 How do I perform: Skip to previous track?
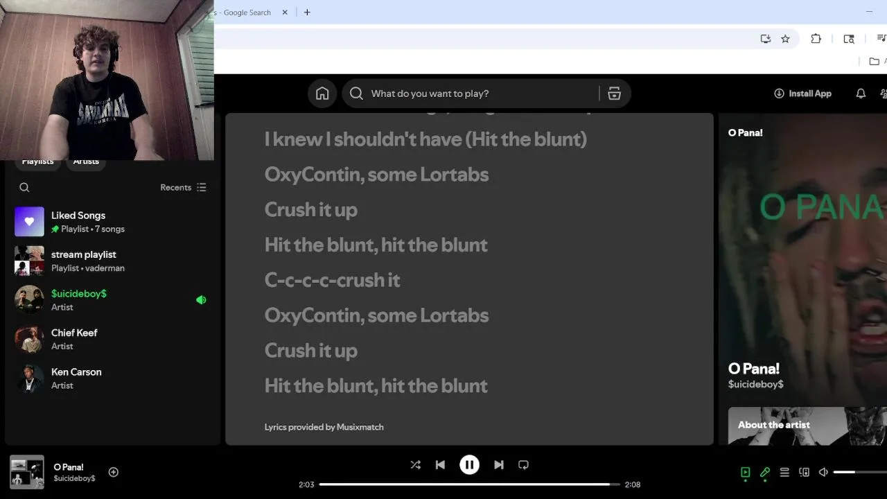[440, 465]
